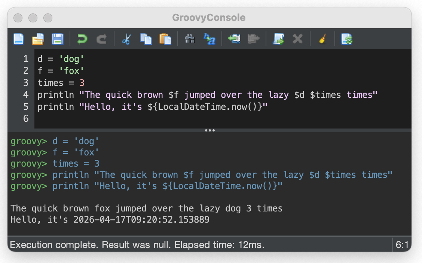Select the rightmost toolbar run icon
Viewport: 422px width, 263px height.
point(346,39)
